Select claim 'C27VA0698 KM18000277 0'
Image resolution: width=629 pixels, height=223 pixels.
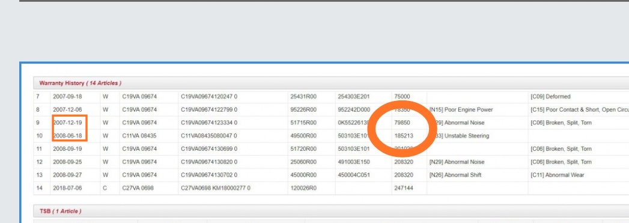pyautogui.click(x=216, y=188)
